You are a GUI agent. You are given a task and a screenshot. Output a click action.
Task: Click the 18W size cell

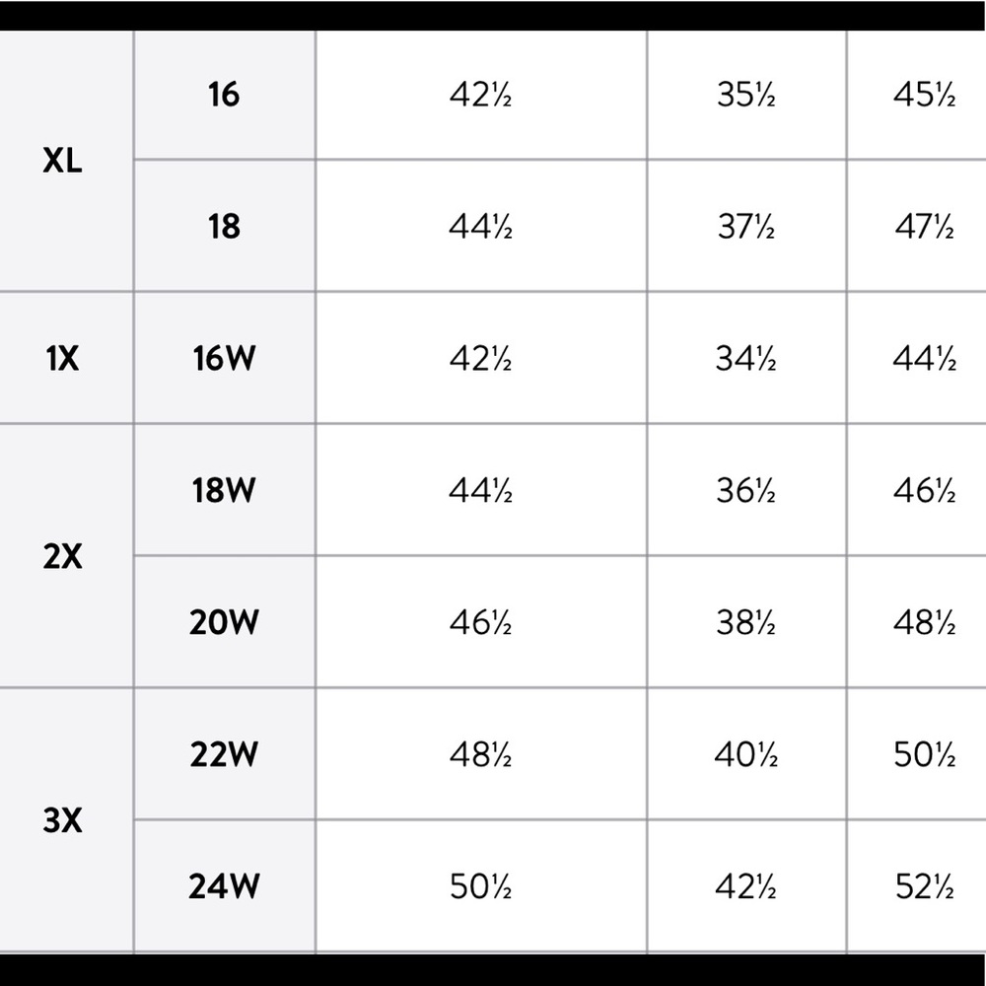click(225, 490)
